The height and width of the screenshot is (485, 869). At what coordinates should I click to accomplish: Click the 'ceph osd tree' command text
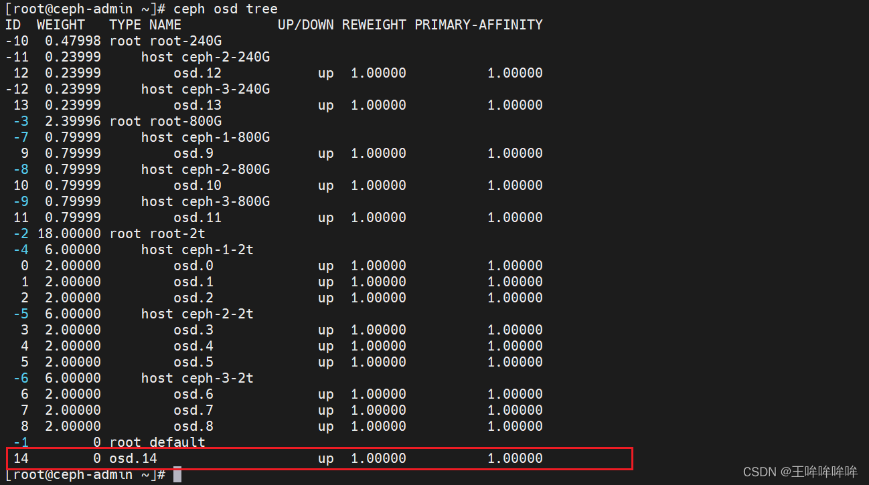(x=225, y=9)
